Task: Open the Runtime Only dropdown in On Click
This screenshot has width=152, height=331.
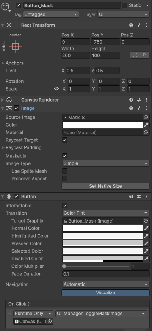Action: point(33,314)
